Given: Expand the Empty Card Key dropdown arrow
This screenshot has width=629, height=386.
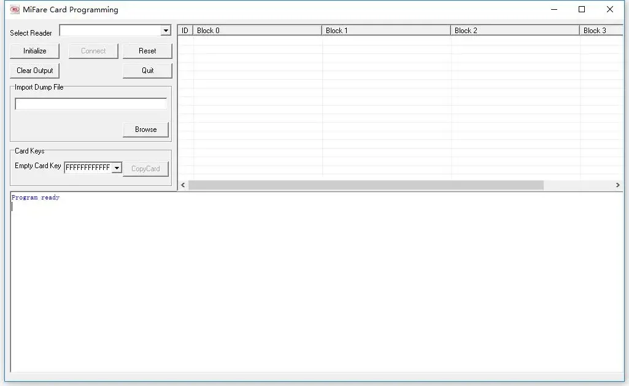Looking at the screenshot, I should coord(117,168).
